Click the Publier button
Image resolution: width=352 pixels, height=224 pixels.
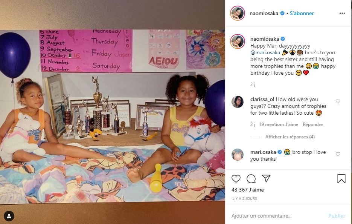point(337,216)
